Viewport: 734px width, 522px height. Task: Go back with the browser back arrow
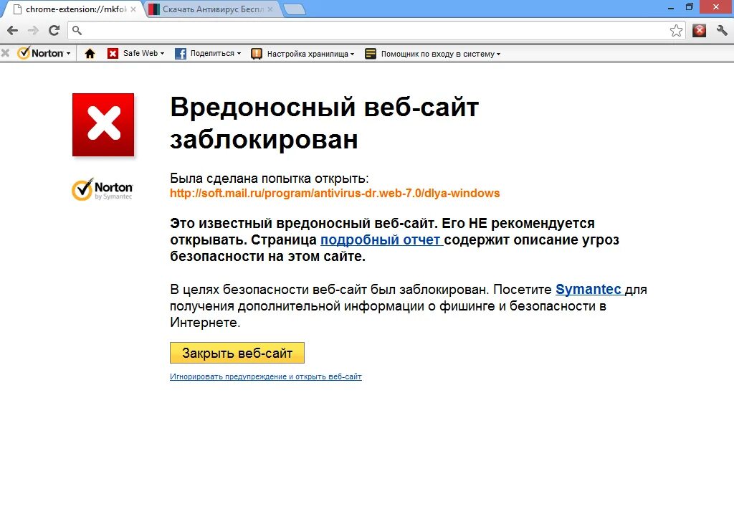pyautogui.click(x=13, y=30)
